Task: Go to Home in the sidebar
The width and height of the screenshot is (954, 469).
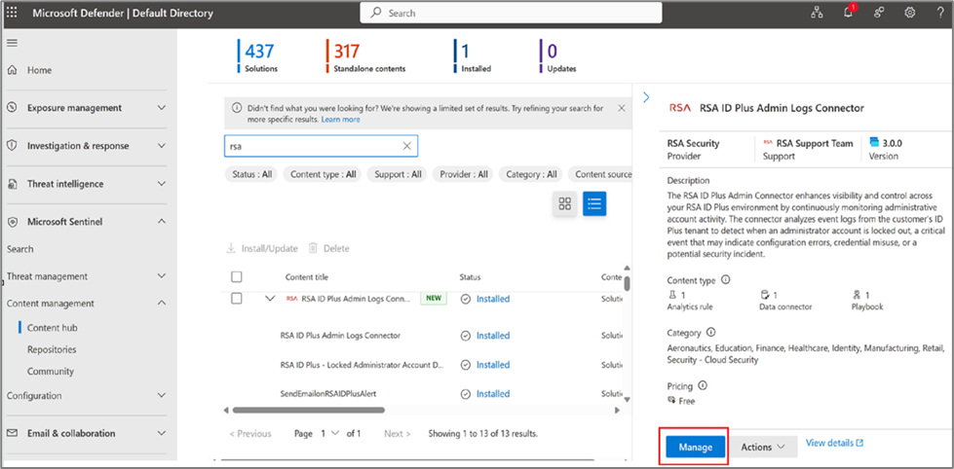Action: pos(39,70)
